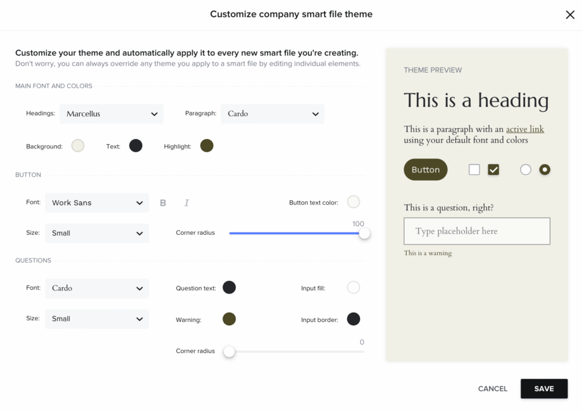Image resolution: width=582 pixels, height=413 pixels.
Task: Toggle bold for button font
Action: point(163,203)
